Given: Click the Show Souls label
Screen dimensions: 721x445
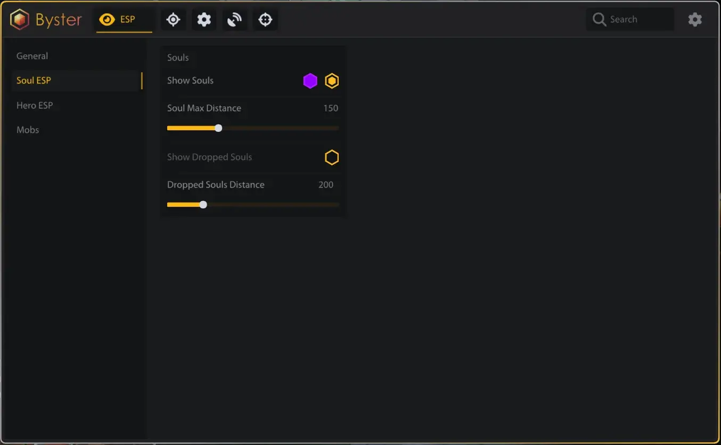Looking at the screenshot, I should pyautogui.click(x=190, y=80).
